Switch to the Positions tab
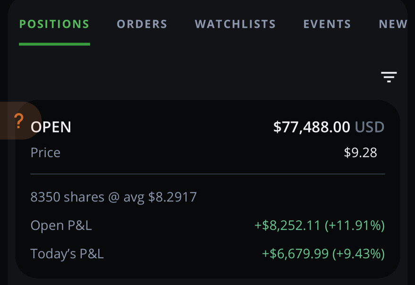The height and width of the screenshot is (285, 415). pyautogui.click(x=54, y=24)
